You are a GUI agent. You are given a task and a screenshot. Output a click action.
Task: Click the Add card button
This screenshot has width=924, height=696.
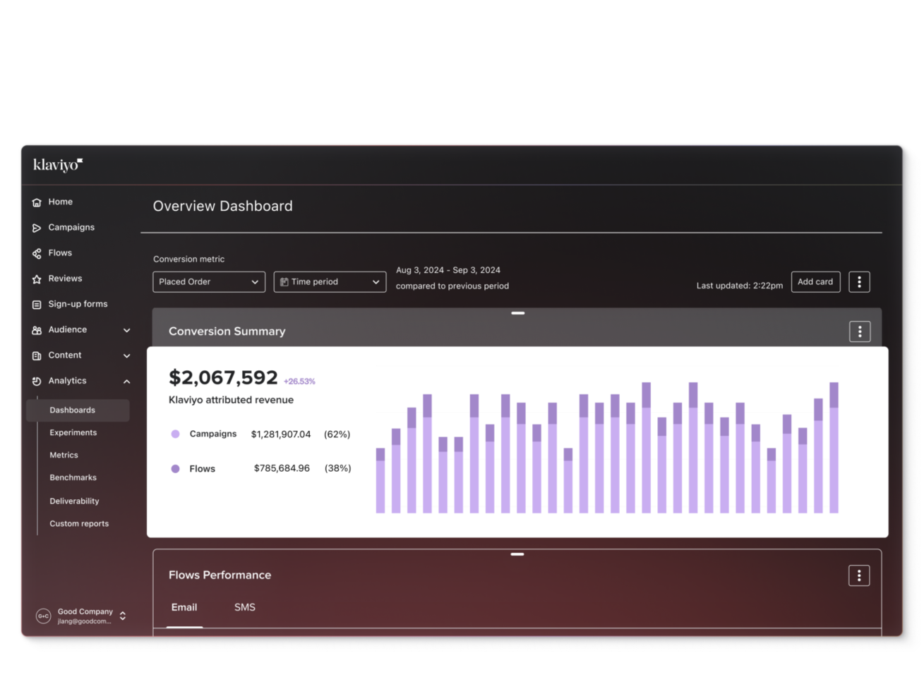pyautogui.click(x=815, y=281)
